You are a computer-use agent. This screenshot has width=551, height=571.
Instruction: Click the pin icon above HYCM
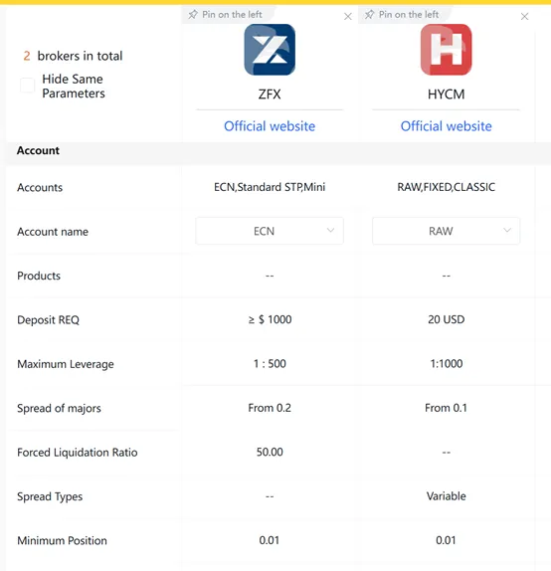pos(369,15)
